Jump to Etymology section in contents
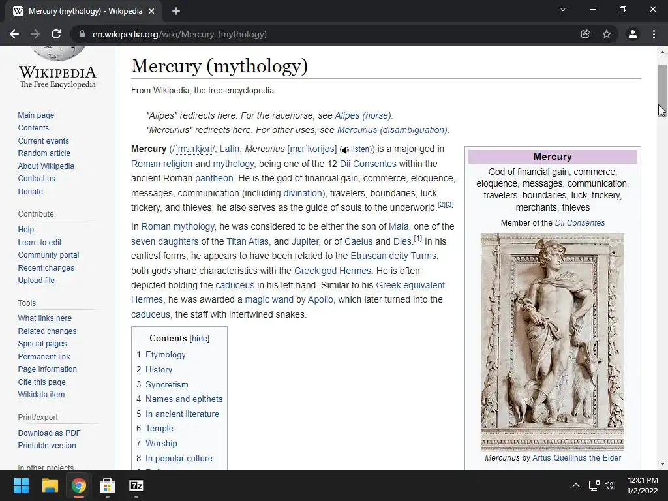The height and width of the screenshot is (501, 668). [x=165, y=354]
